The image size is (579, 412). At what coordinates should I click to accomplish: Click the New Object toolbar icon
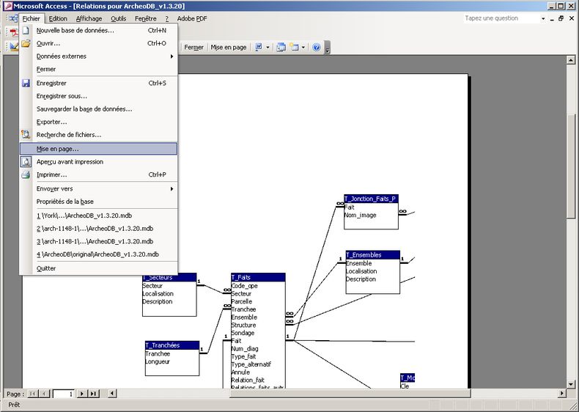point(295,48)
